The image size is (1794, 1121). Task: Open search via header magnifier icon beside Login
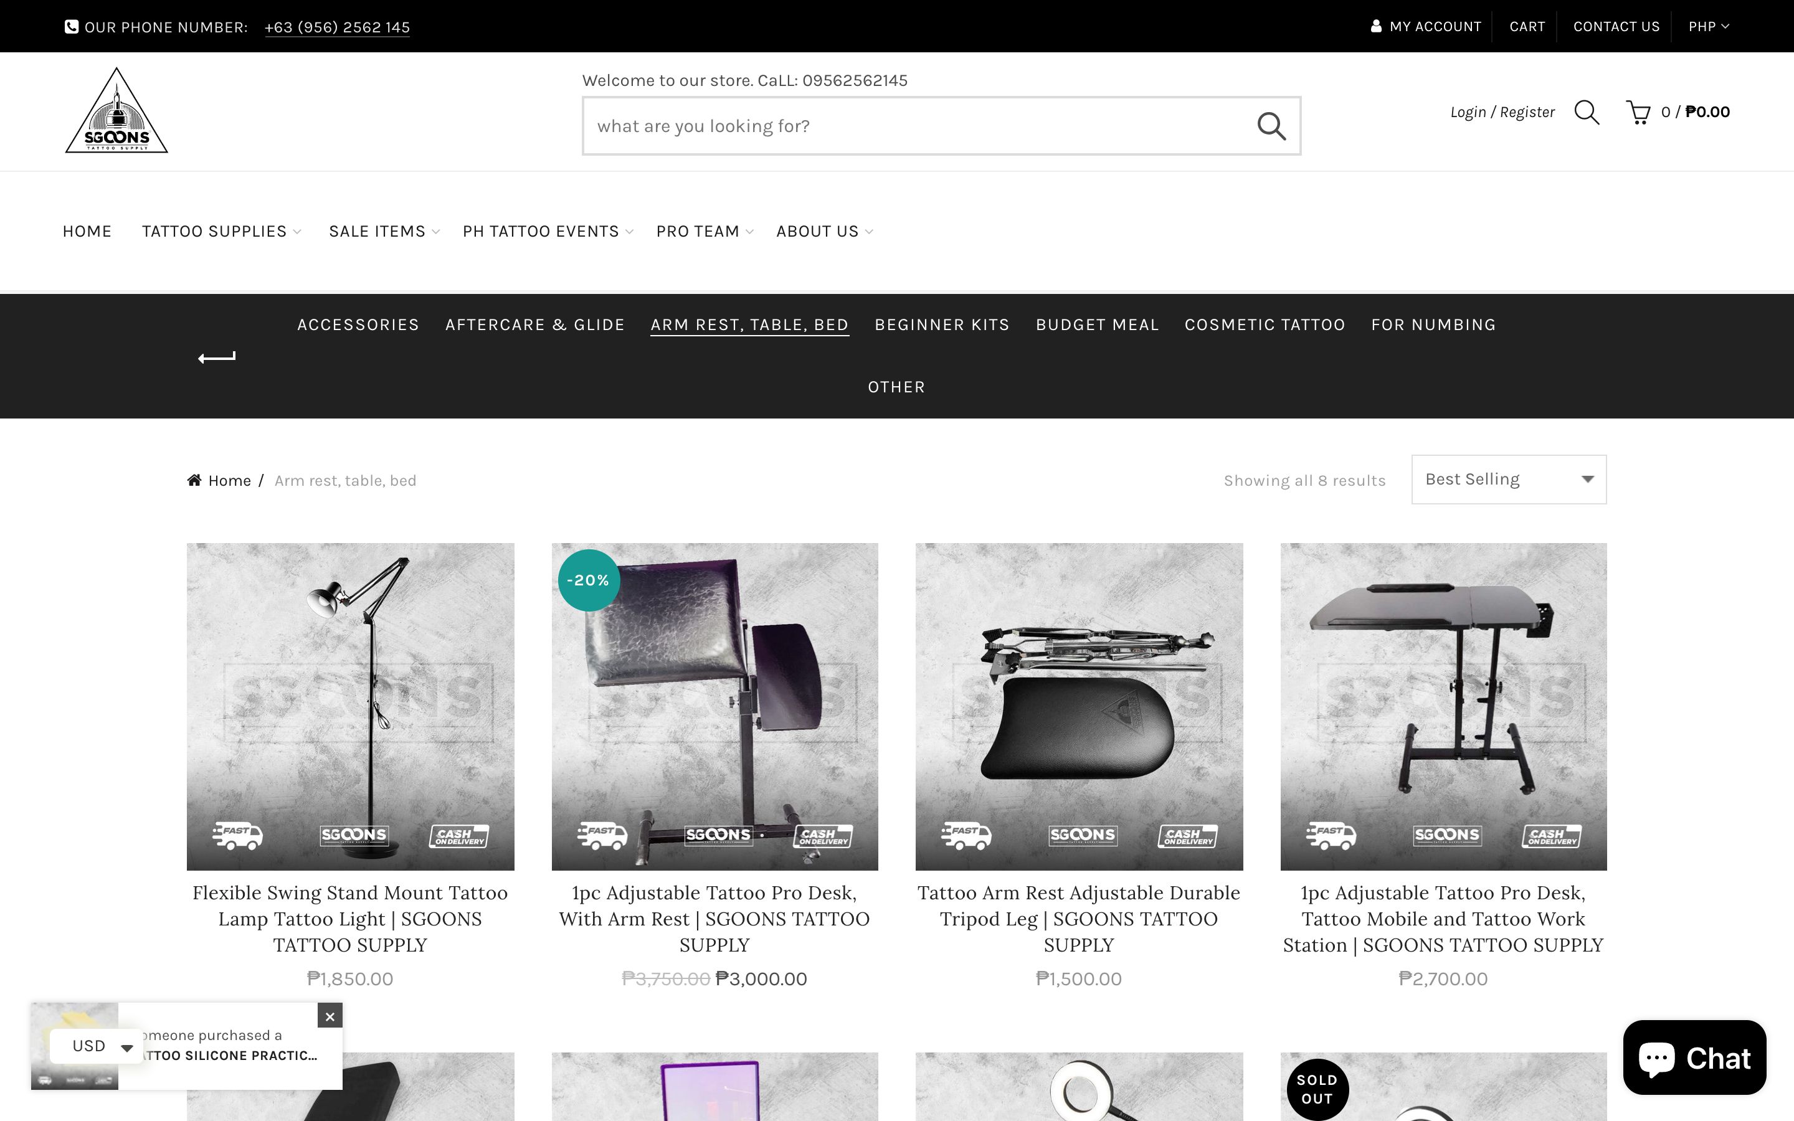tap(1587, 112)
